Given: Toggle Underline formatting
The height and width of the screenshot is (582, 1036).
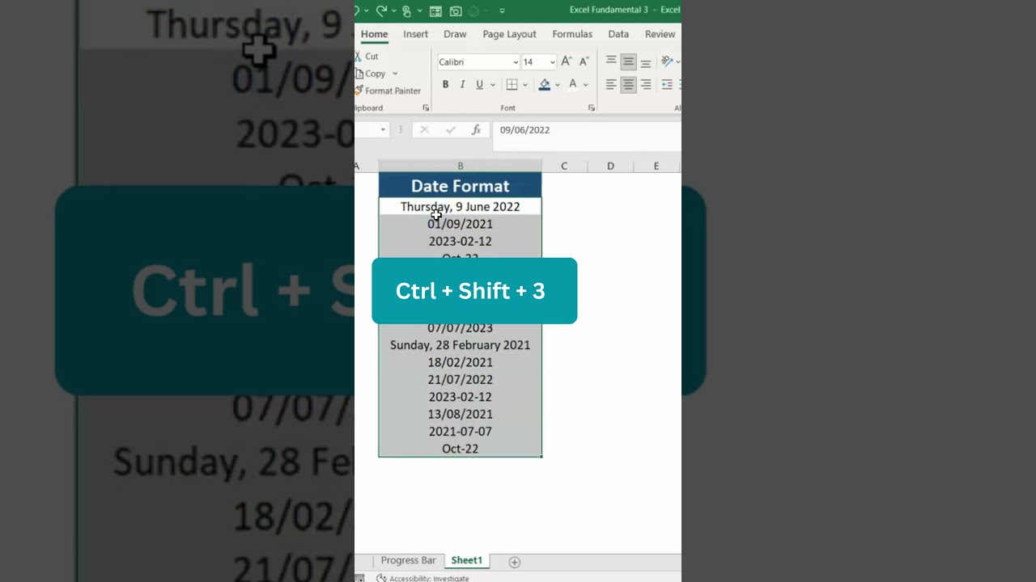Looking at the screenshot, I should click(479, 84).
